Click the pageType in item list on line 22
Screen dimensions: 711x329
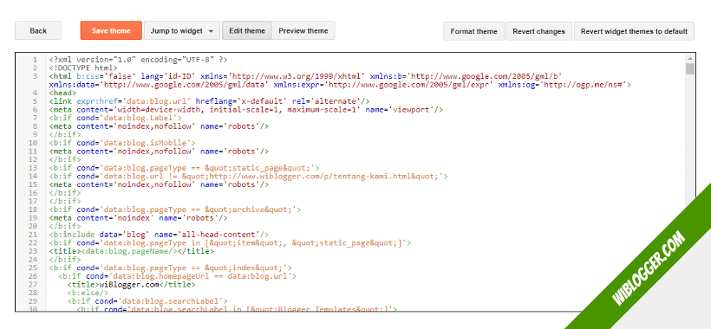click(x=231, y=243)
